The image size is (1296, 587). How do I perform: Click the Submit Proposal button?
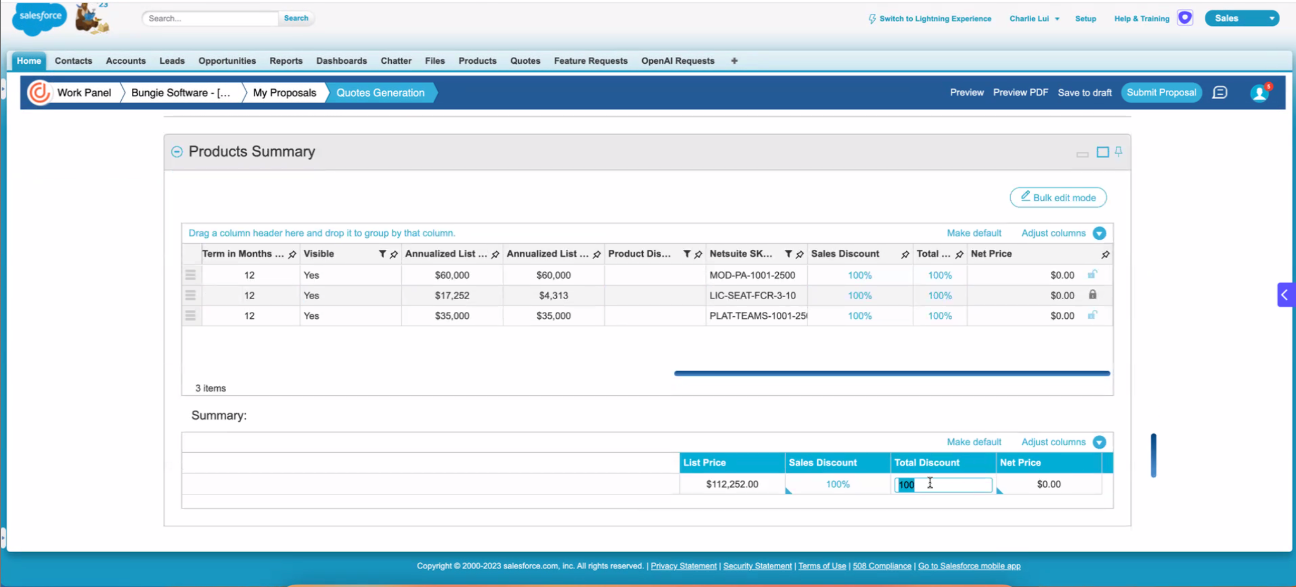click(1161, 93)
